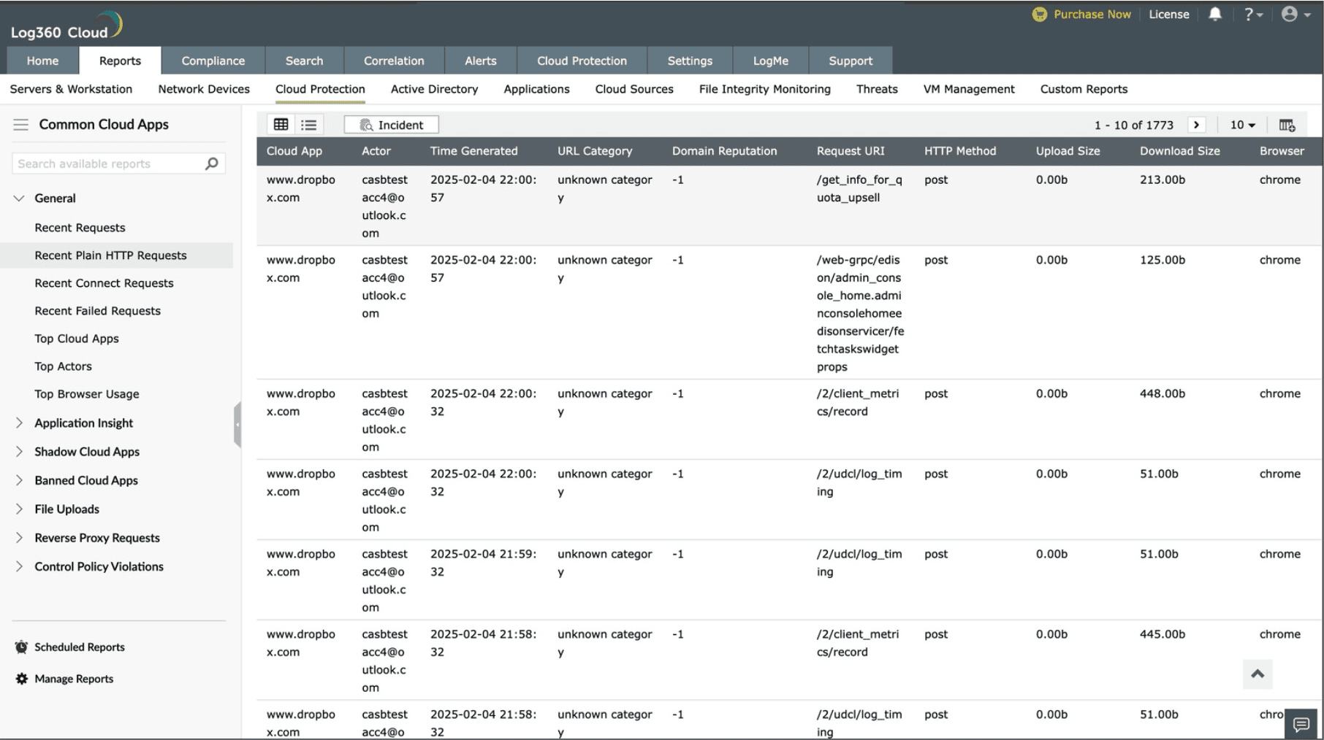1324x740 pixels.
Task: Click the /get_info_for_quota_upsell request URI cell
Action: [x=859, y=188]
